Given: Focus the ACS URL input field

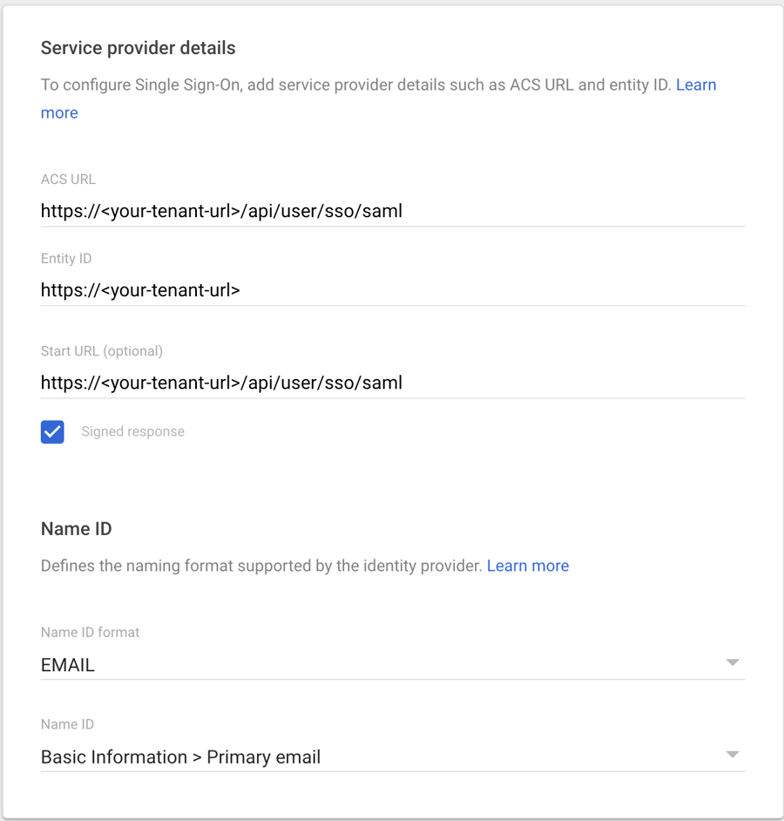Looking at the screenshot, I should [392, 211].
